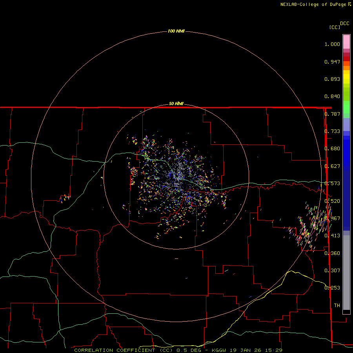Click the DCC legend title

coord(344,24)
